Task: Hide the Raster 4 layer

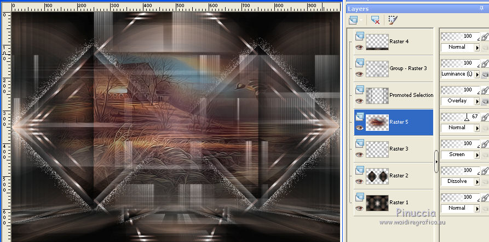Action: click(360, 48)
